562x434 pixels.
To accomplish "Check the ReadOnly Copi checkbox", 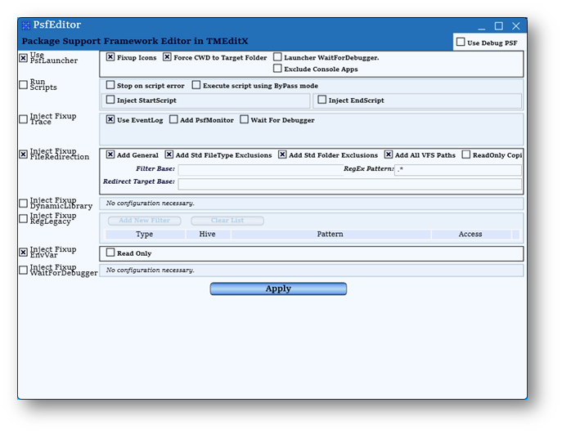I will 466,154.
